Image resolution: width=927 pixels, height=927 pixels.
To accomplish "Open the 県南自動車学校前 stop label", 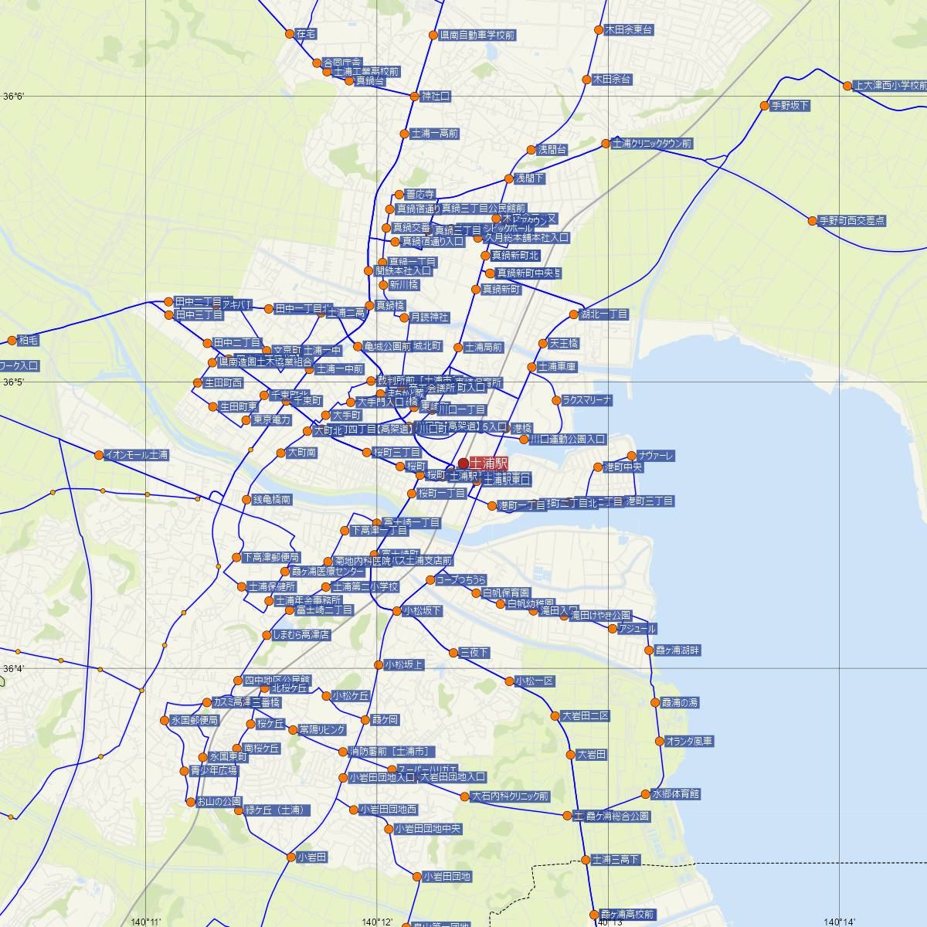I will pos(477,36).
